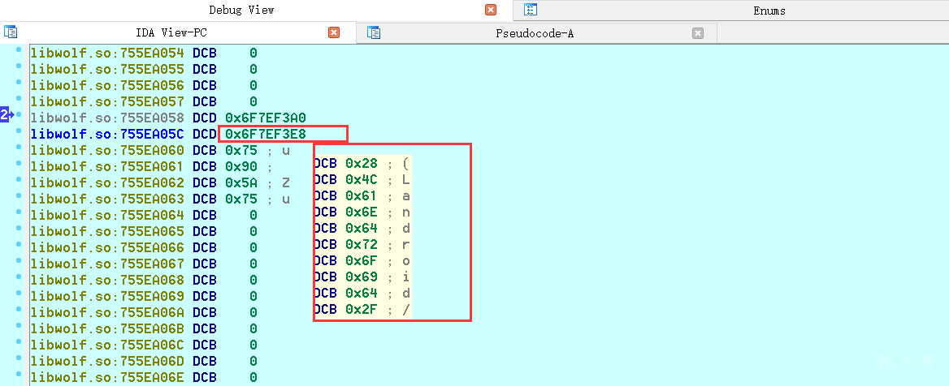949x386 pixels.
Task: Click the IDA View-PC tab icon
Action: pos(11,32)
